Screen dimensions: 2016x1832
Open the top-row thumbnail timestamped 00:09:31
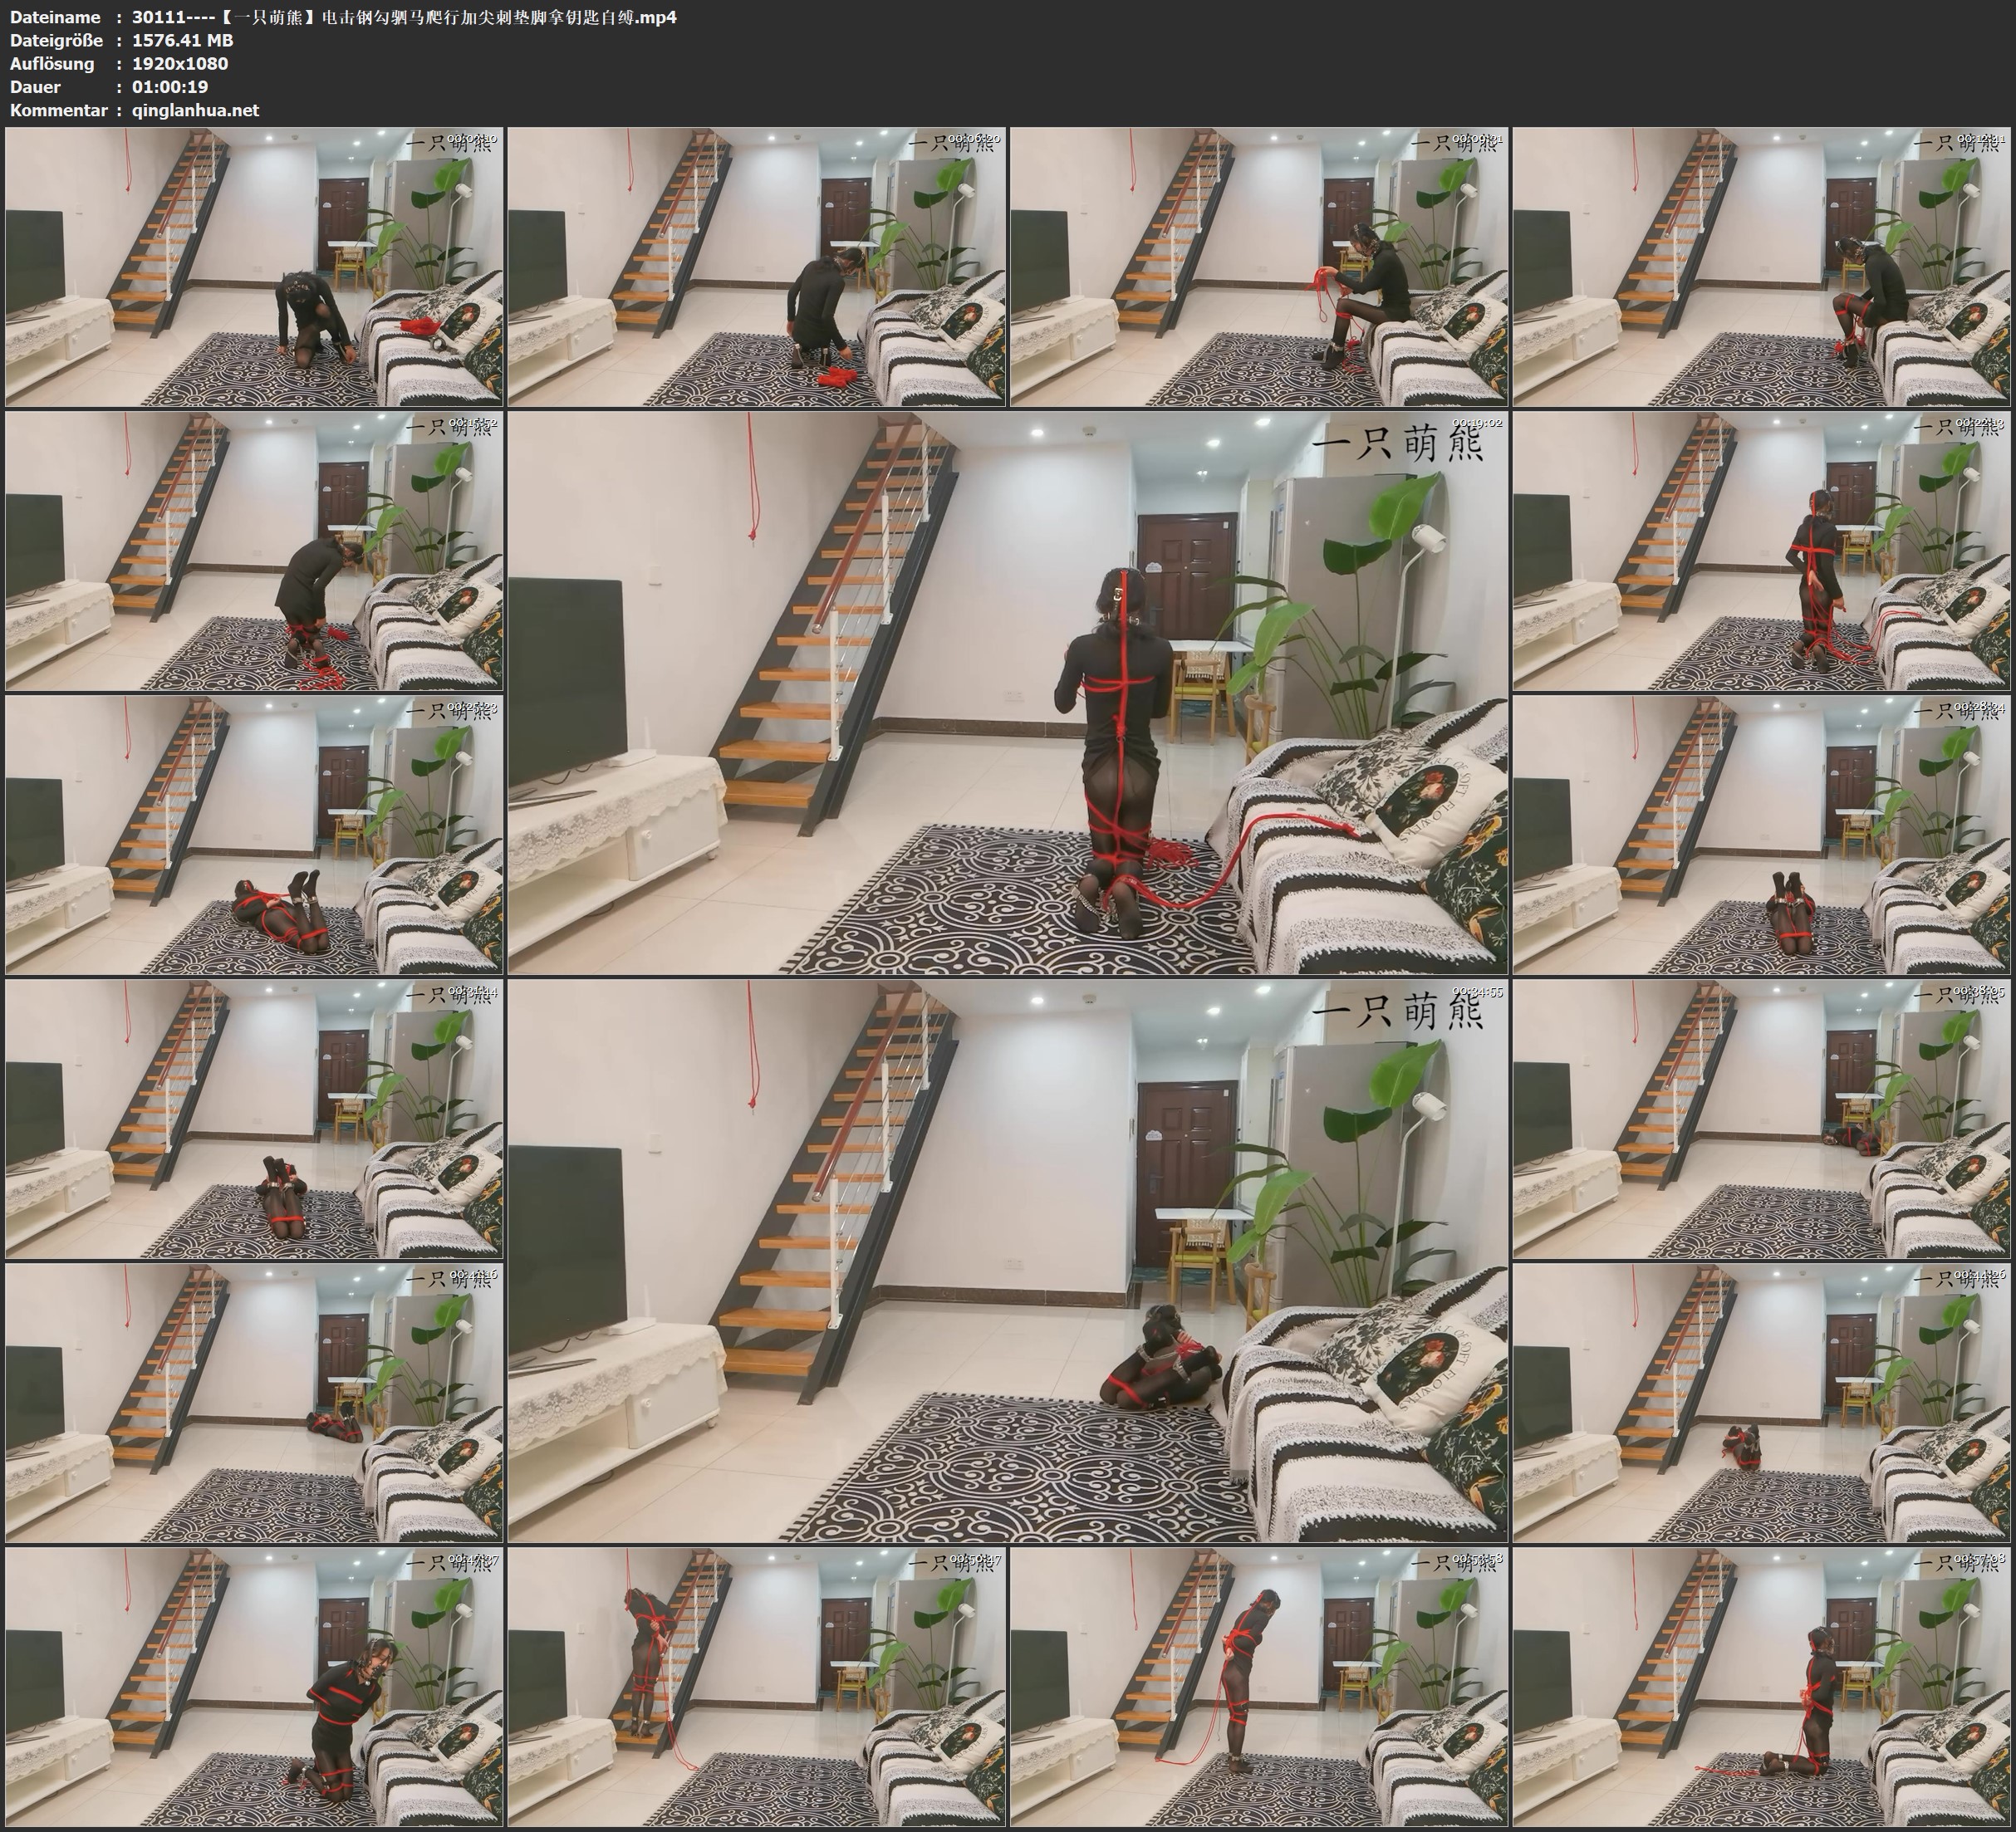tap(1259, 267)
